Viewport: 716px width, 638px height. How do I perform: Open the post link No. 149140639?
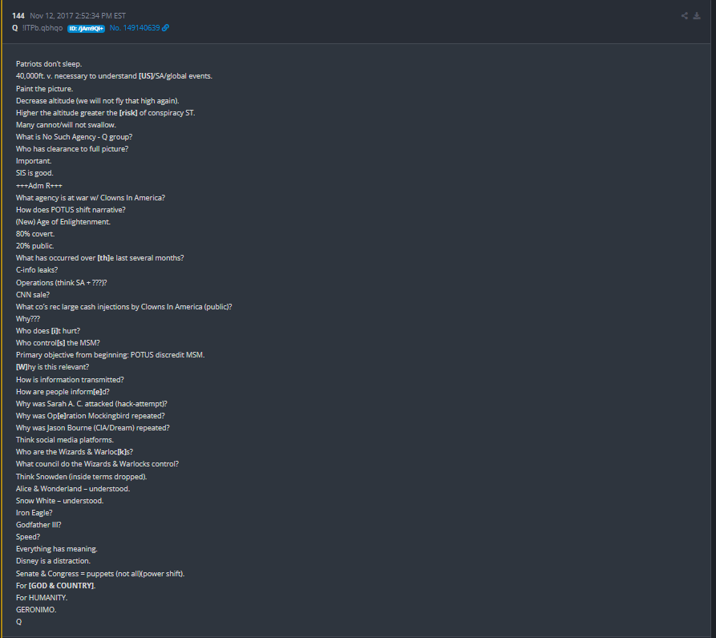coord(135,28)
